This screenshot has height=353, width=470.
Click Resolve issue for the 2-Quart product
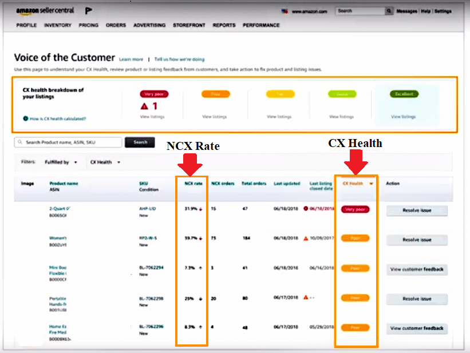pos(416,211)
